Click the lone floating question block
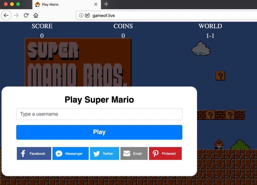 pos(220,76)
